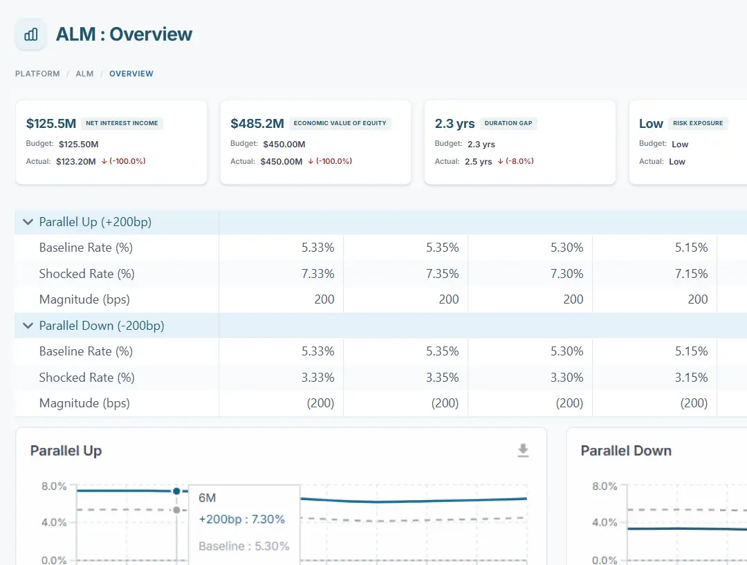Screen dimensions: 747x565
Task: Select the RISK EXPOSURE badge
Action: (x=698, y=123)
